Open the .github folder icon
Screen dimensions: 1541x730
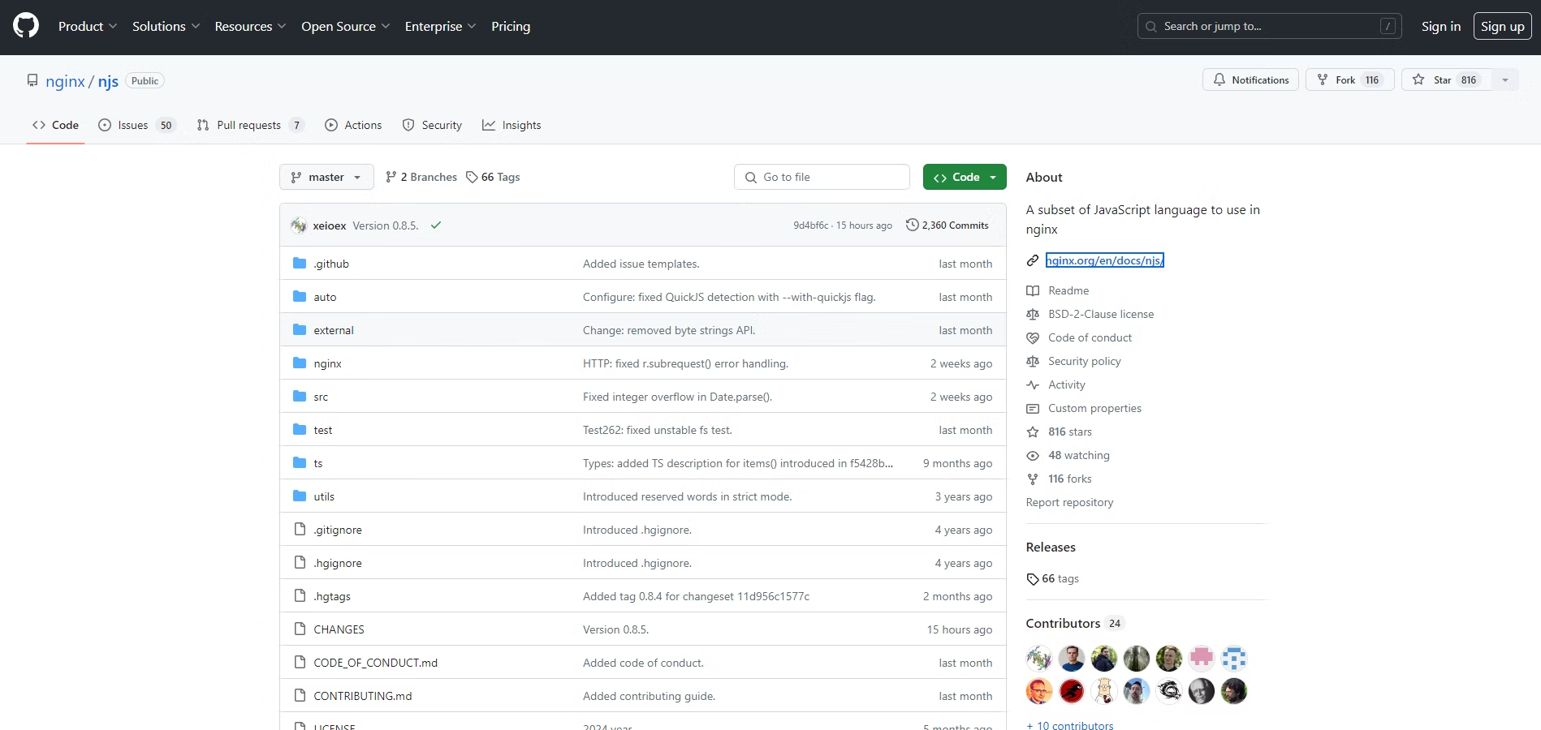pos(300,264)
